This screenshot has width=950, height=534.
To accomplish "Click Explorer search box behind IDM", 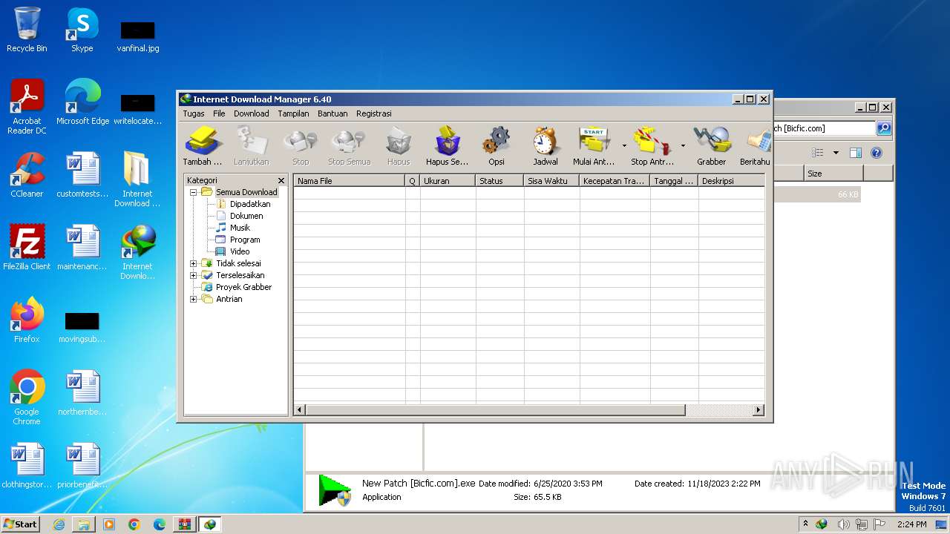I will click(824, 128).
